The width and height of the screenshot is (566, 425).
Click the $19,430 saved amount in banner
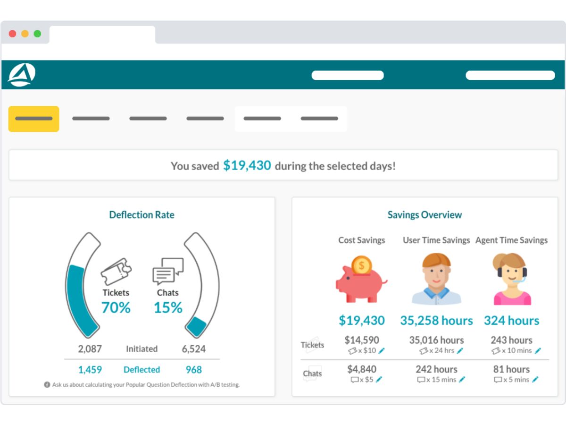click(x=247, y=165)
